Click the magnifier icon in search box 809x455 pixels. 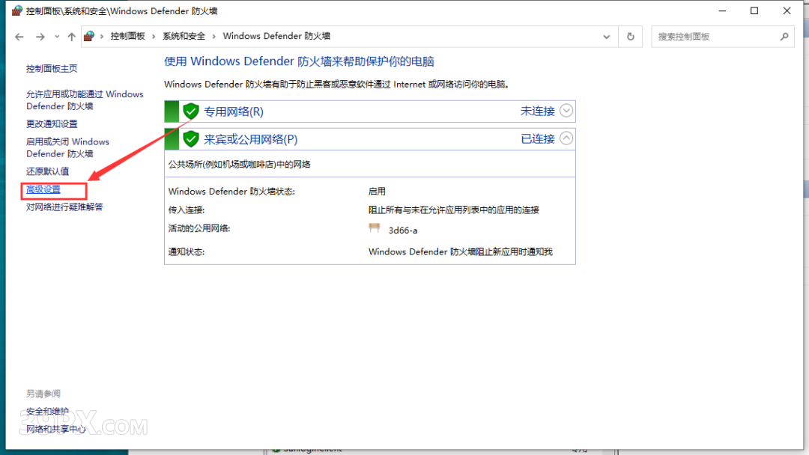tap(784, 37)
